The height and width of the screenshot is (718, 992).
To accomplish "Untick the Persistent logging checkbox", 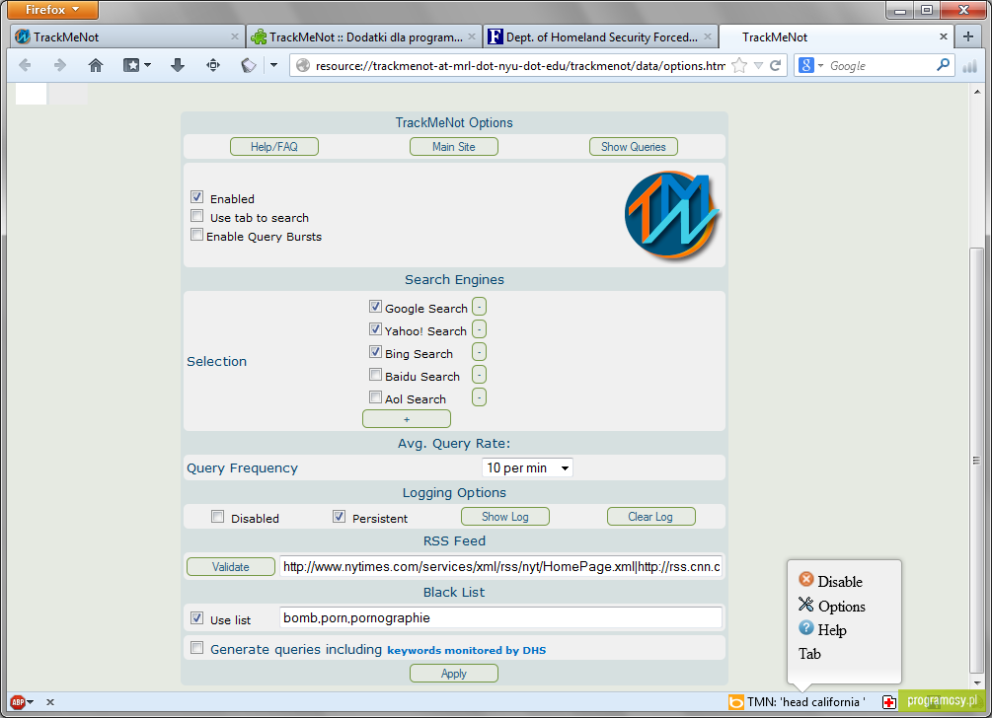I will coord(340,517).
